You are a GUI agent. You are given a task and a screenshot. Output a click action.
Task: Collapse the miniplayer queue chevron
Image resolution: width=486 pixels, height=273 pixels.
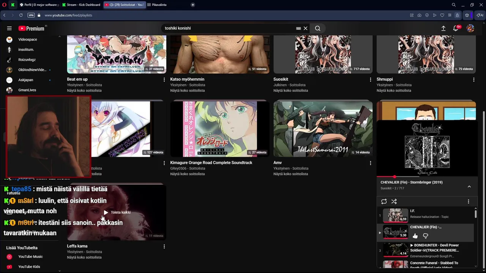coord(469,187)
